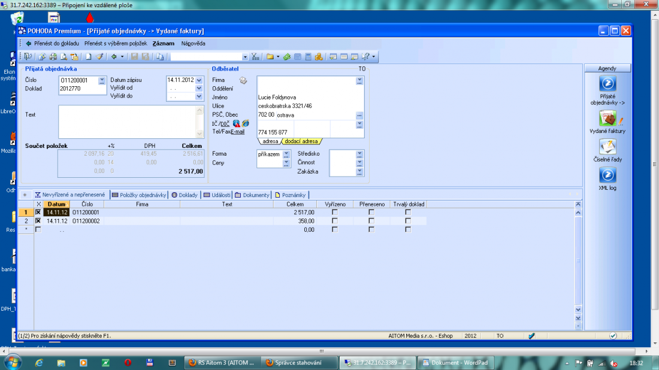The image size is (659, 370).
Task: Click the Text input field of the order
Action: click(x=126, y=122)
